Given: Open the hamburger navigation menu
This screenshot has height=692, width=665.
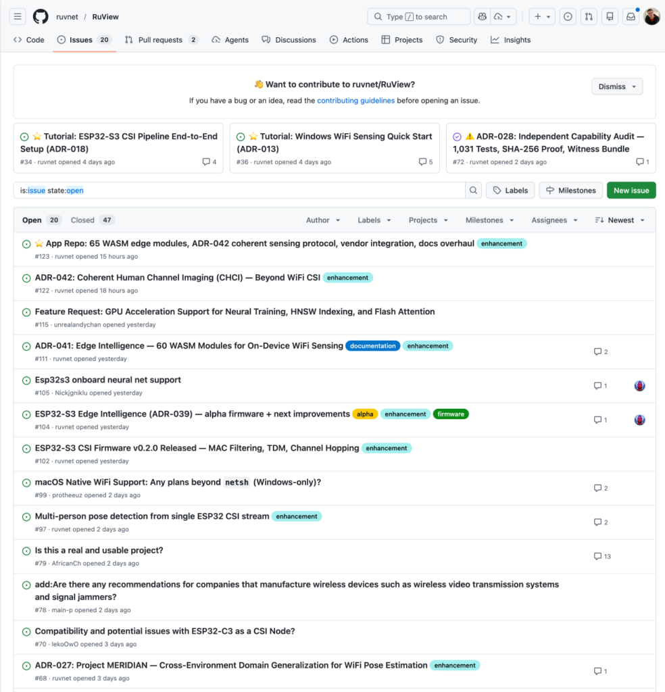Looking at the screenshot, I should [18, 17].
